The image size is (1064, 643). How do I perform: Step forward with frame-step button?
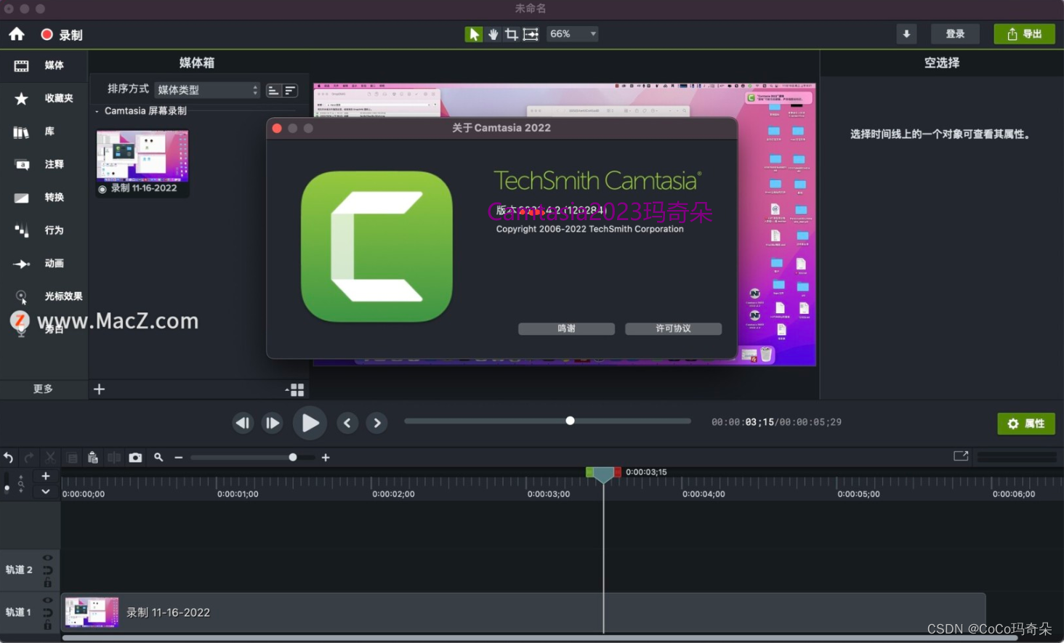[273, 423]
